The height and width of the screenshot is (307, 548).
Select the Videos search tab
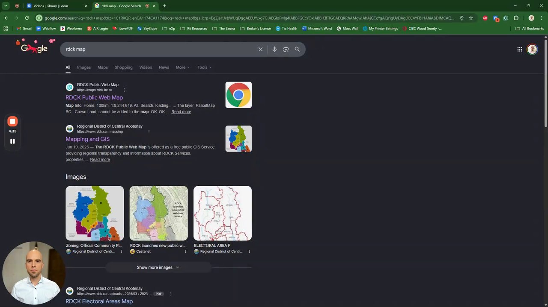pyautogui.click(x=146, y=67)
